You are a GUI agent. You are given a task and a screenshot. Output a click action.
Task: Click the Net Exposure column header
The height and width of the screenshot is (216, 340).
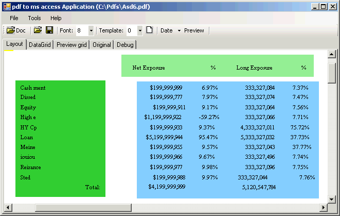tap(149, 68)
